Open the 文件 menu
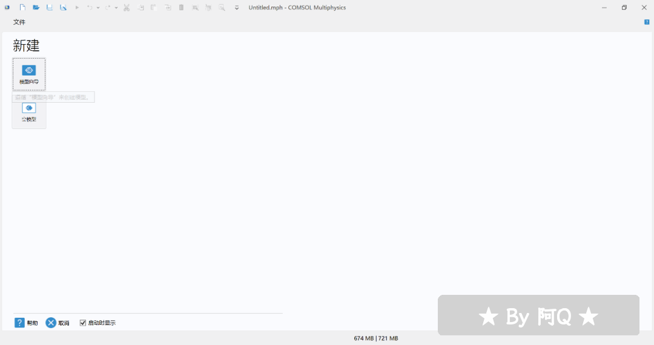The height and width of the screenshot is (345, 654). tap(19, 22)
